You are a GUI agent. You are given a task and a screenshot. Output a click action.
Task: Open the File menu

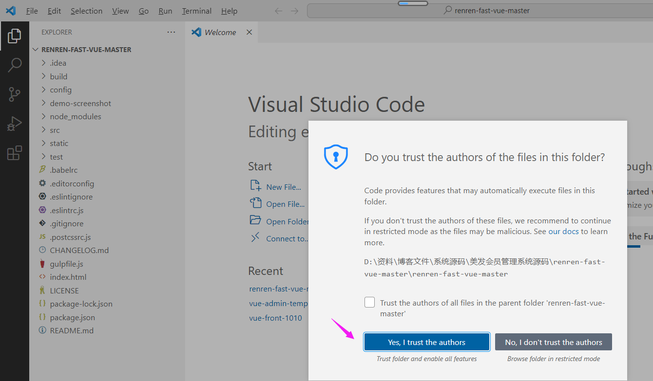tap(32, 11)
